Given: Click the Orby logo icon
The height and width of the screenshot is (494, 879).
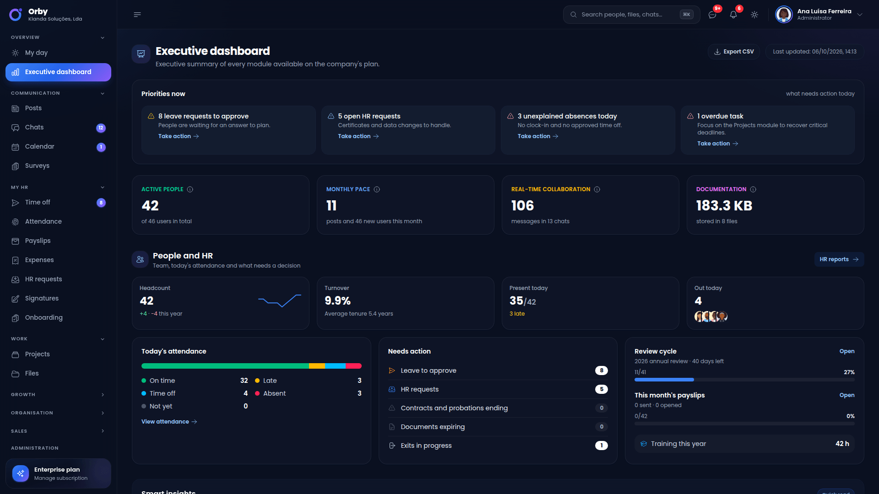Looking at the screenshot, I should (x=15, y=15).
